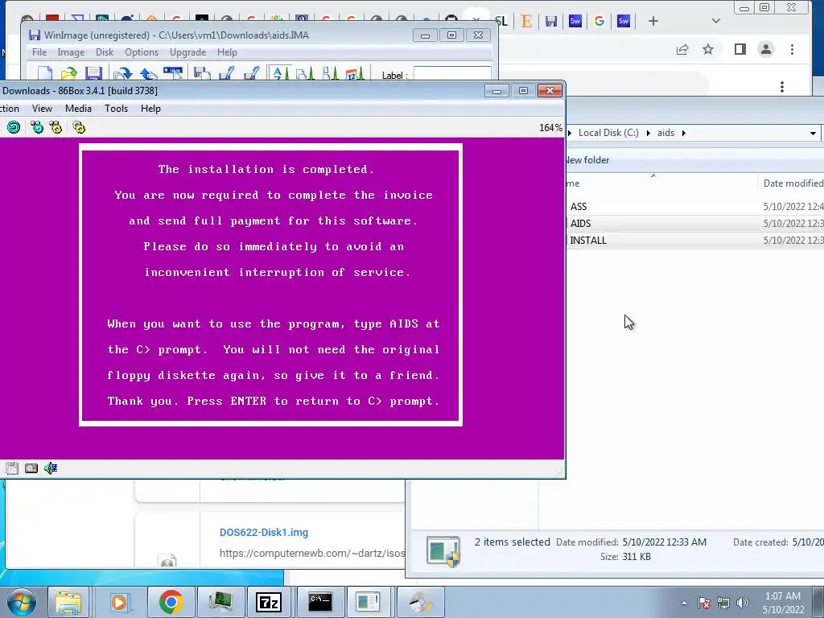Open the Image menu in WinImage

coord(71,52)
